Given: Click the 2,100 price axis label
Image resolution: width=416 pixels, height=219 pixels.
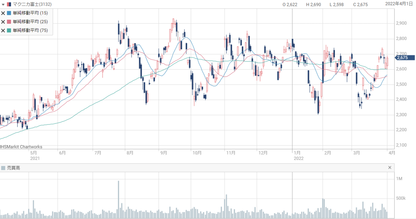Looking at the screenshot, I should 401,145.
